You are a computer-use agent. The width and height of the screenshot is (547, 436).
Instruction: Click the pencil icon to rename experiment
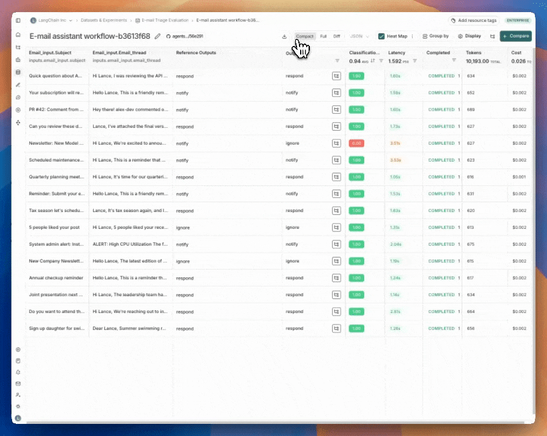coord(158,36)
